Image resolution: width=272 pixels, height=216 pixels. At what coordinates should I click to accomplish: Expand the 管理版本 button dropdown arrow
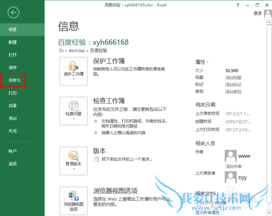click(x=74, y=169)
